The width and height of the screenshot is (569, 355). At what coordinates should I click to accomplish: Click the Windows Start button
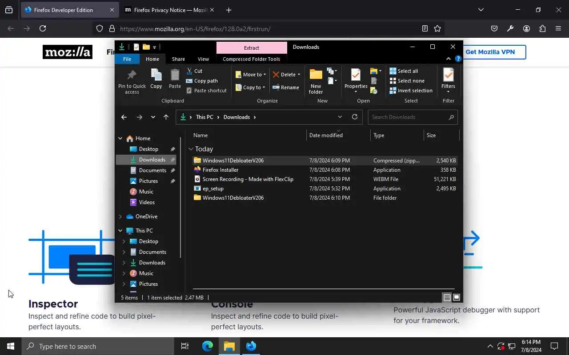pyautogui.click(x=11, y=346)
